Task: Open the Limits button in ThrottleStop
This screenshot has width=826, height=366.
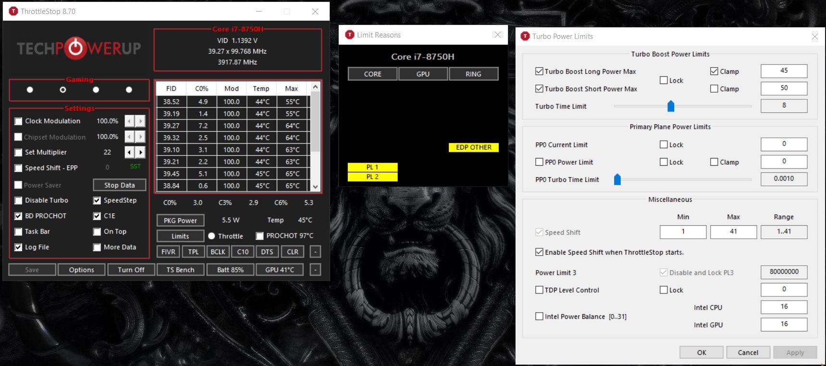Action: pos(180,236)
